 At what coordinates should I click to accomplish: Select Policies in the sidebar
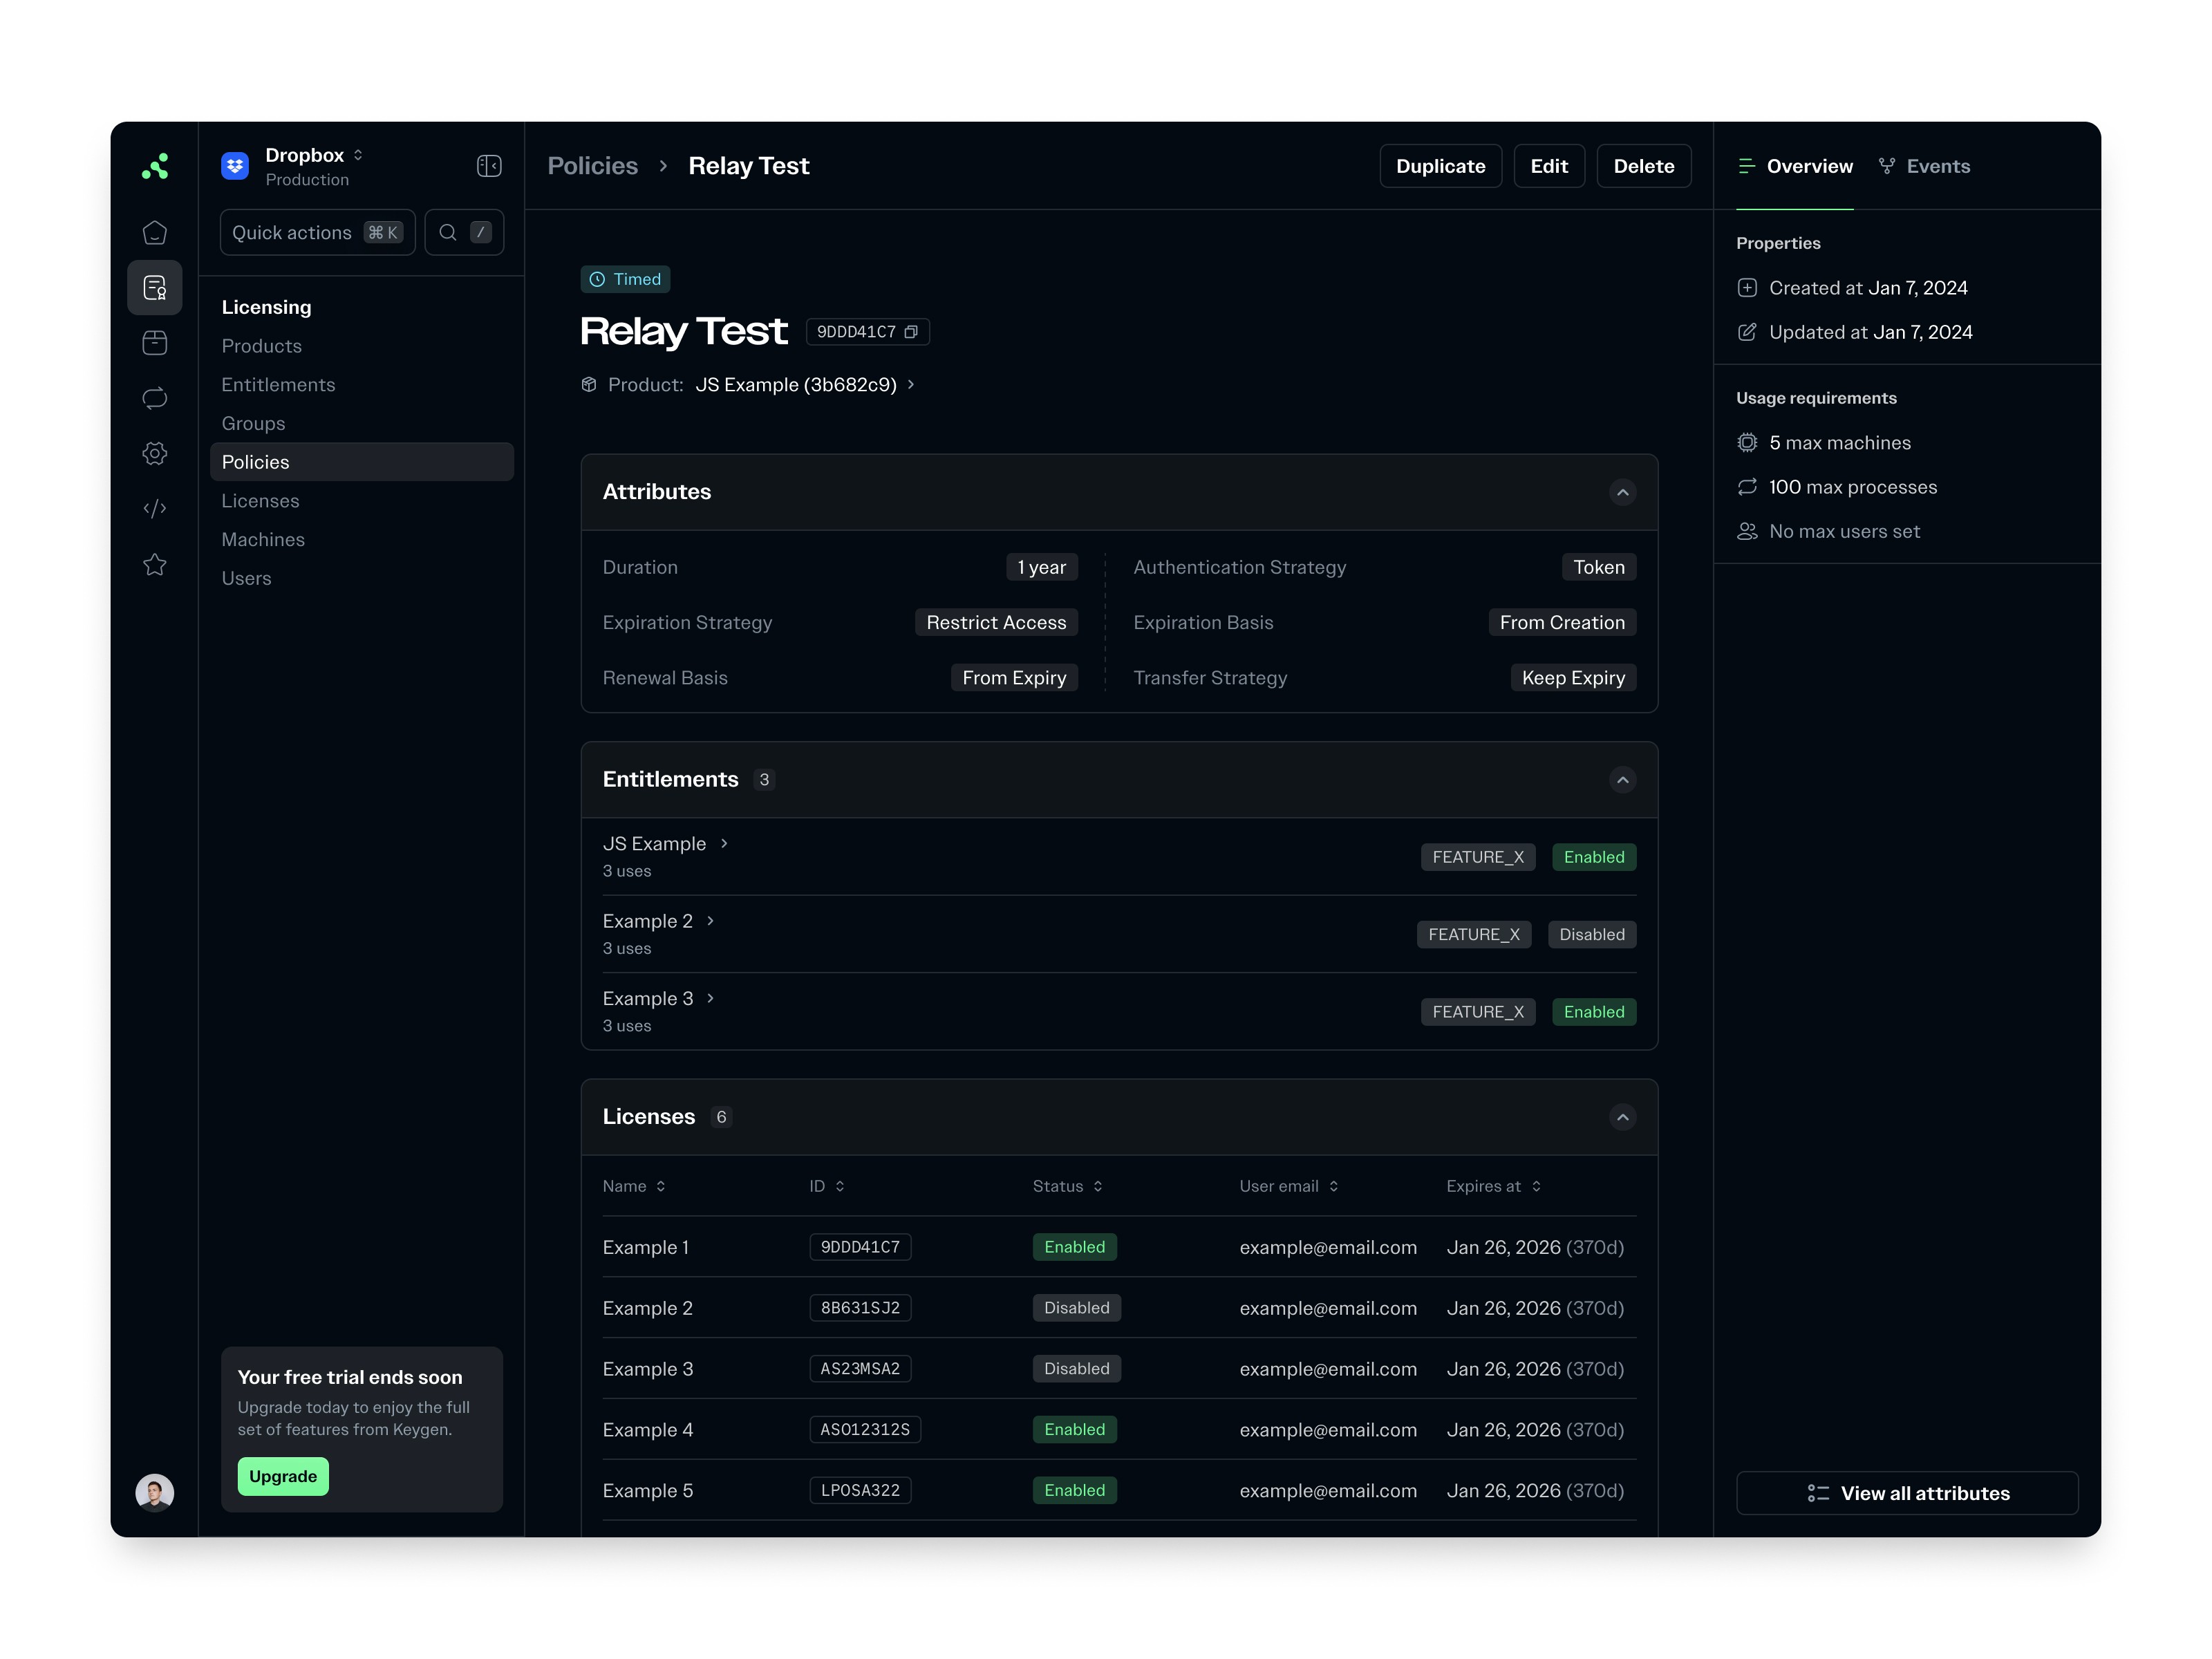click(x=362, y=462)
